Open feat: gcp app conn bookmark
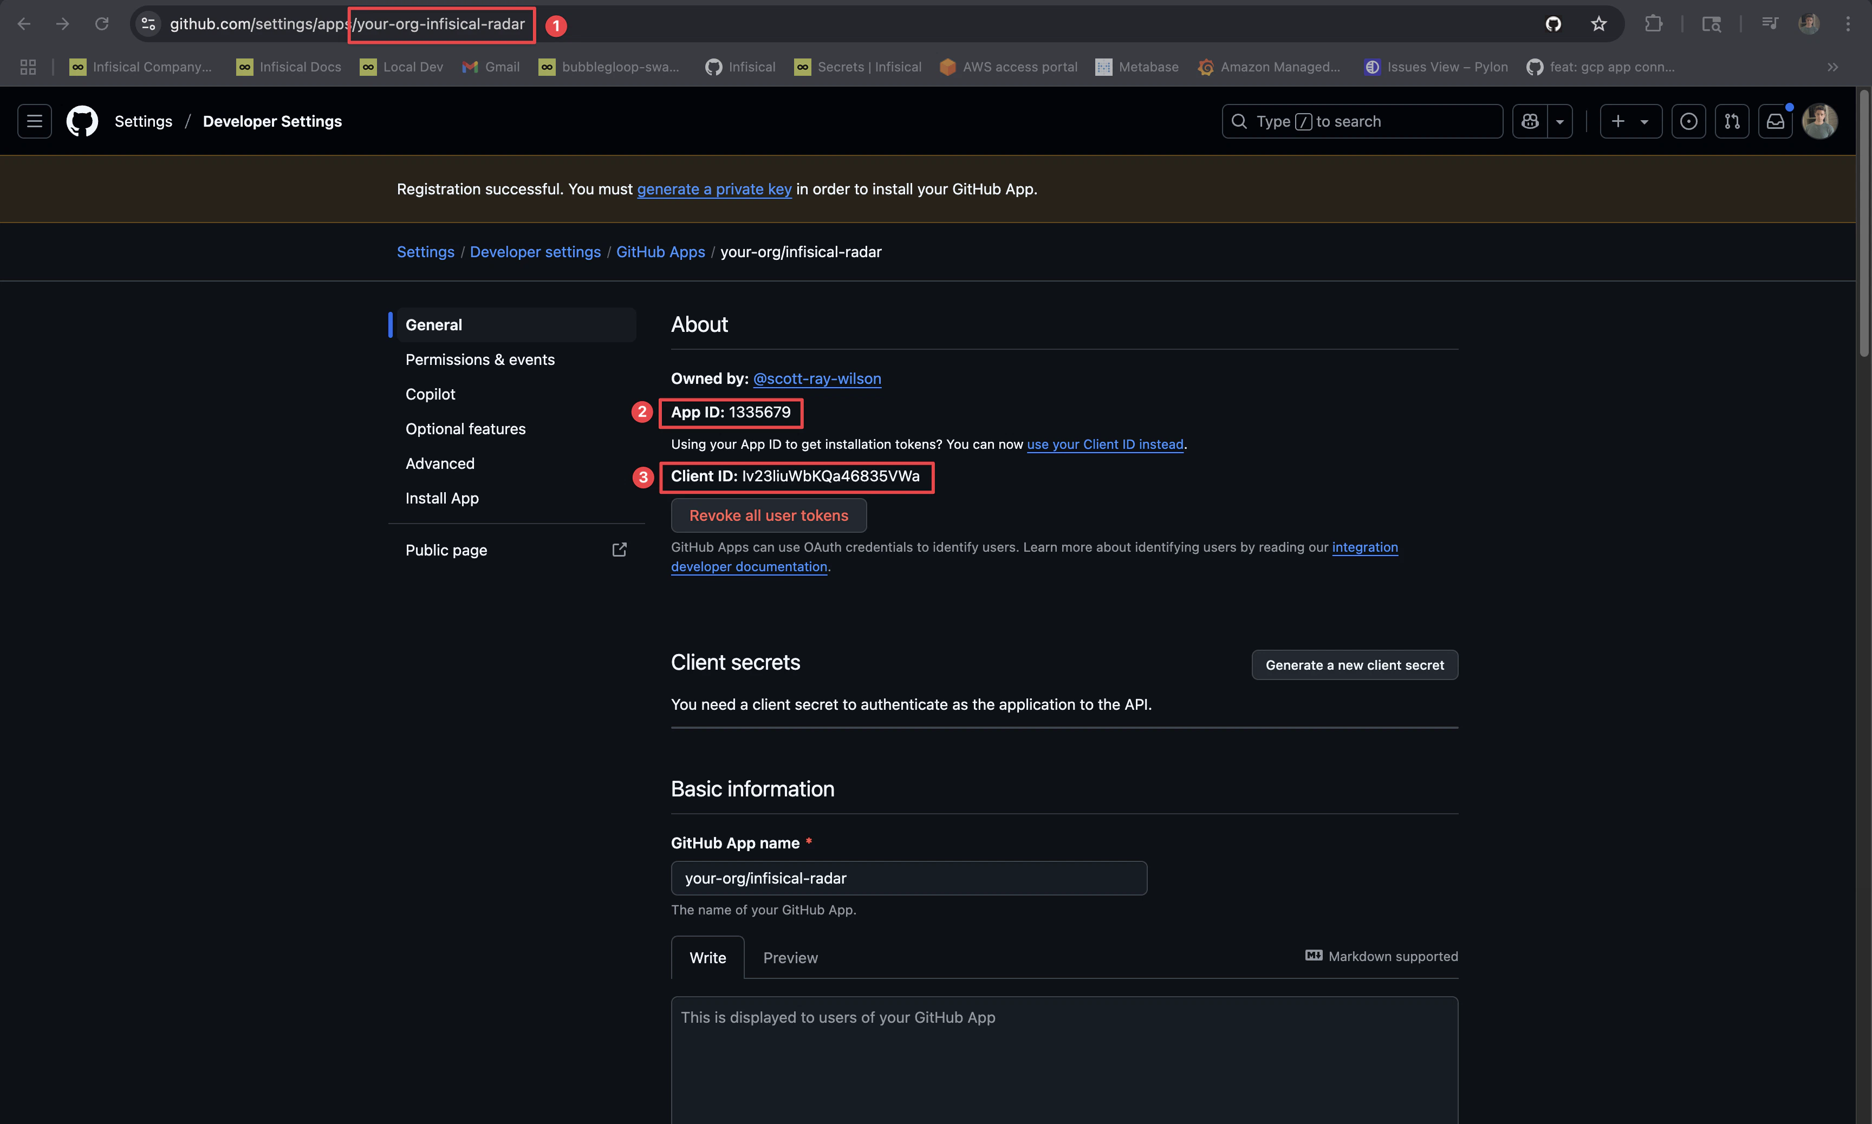 (x=1601, y=68)
